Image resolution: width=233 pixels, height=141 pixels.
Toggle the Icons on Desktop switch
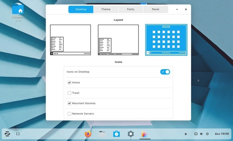point(165,72)
